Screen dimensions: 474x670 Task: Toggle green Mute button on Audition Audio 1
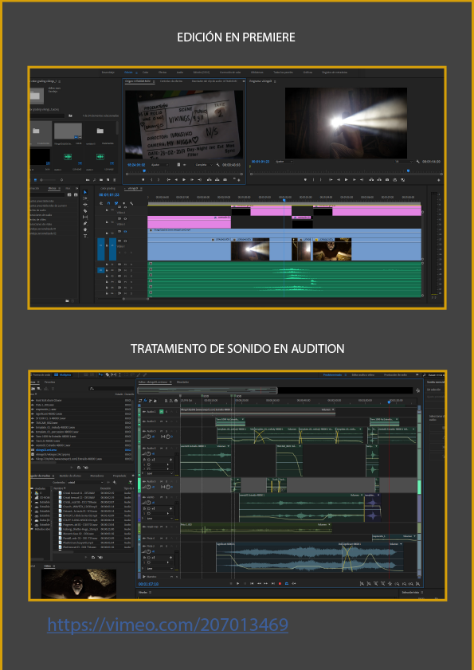coord(162,412)
